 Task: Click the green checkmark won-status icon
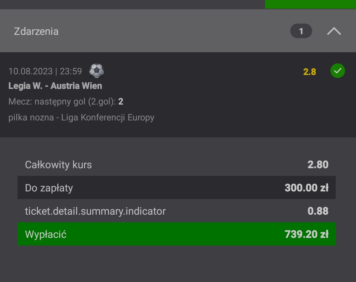[x=337, y=71]
